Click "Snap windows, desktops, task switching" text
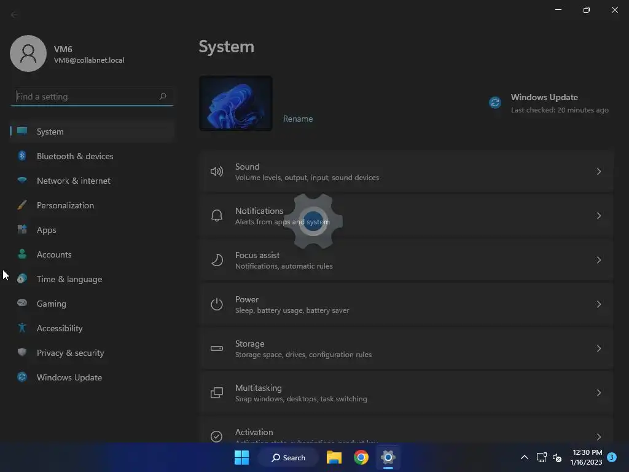Image resolution: width=629 pixels, height=472 pixels. pyautogui.click(x=301, y=398)
